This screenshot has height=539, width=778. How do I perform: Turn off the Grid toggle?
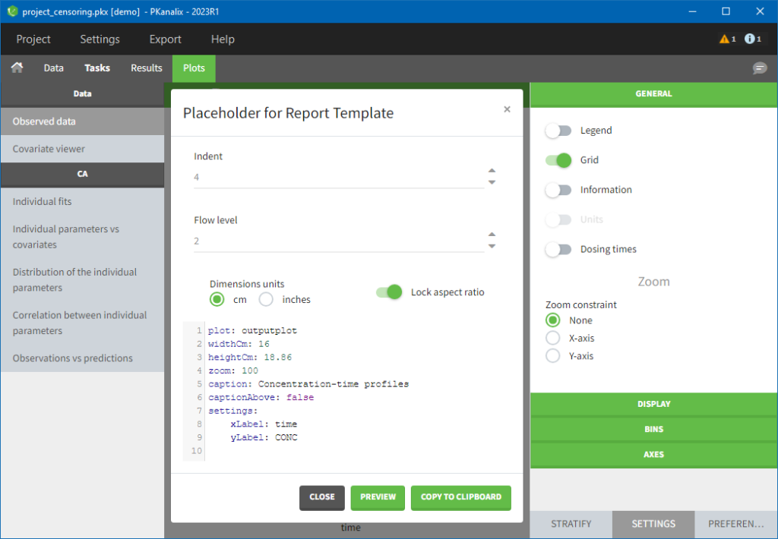pyautogui.click(x=558, y=160)
